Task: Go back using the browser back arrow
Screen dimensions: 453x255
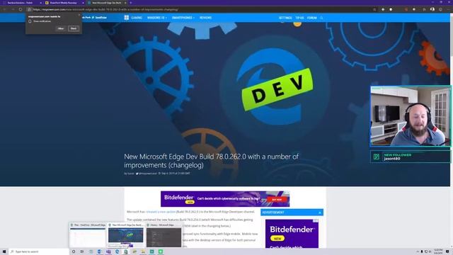Action: tap(5, 9)
